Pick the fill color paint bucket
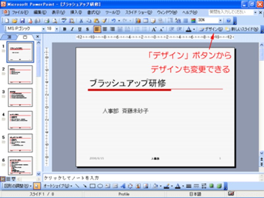The width and height of the screenshot is (264, 198). click(155, 186)
